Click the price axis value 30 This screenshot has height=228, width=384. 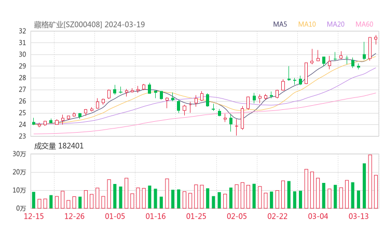coord(22,54)
